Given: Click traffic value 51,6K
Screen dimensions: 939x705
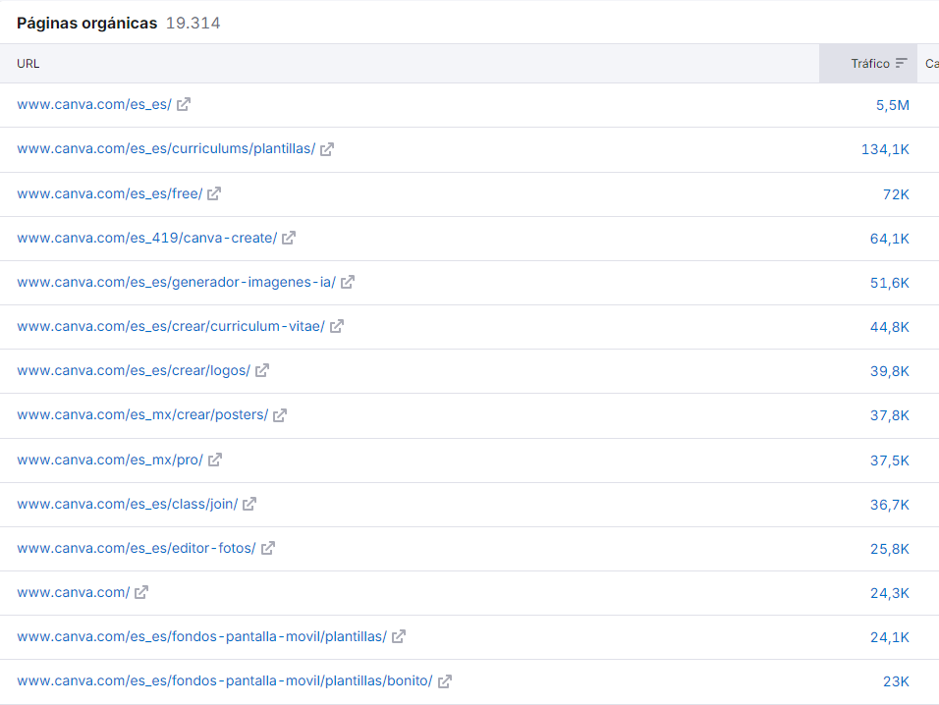Looking at the screenshot, I should (889, 283).
